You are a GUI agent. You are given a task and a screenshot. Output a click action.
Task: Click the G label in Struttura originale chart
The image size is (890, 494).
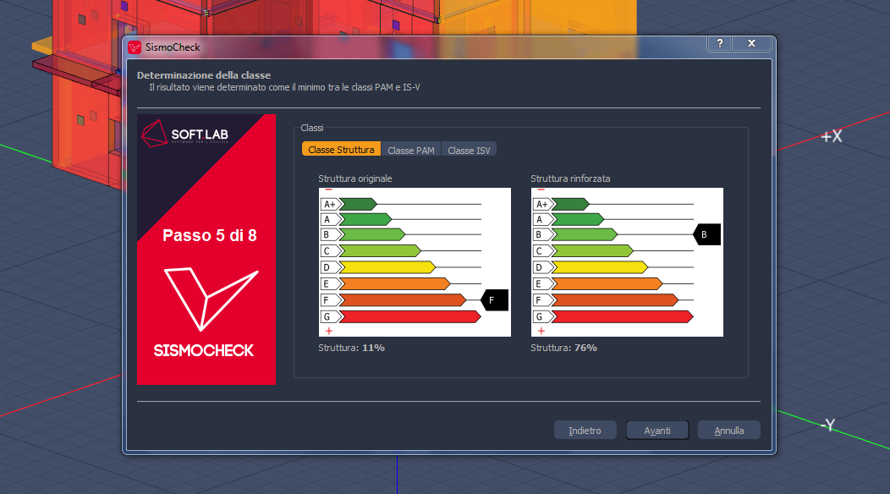(x=328, y=317)
